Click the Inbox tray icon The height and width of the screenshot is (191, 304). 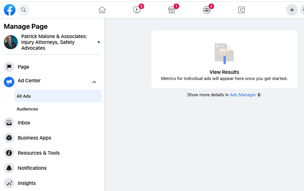pos(9,123)
